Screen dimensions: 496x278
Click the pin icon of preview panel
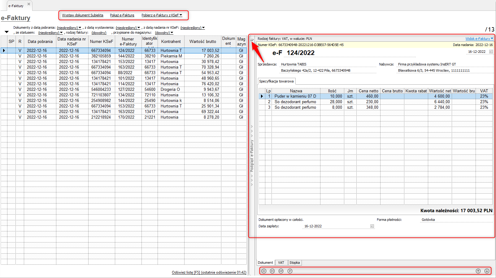252,40
